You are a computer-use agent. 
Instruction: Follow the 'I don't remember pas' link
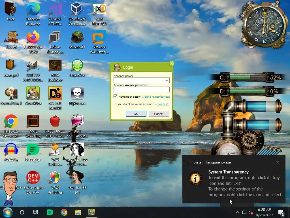tap(156, 97)
